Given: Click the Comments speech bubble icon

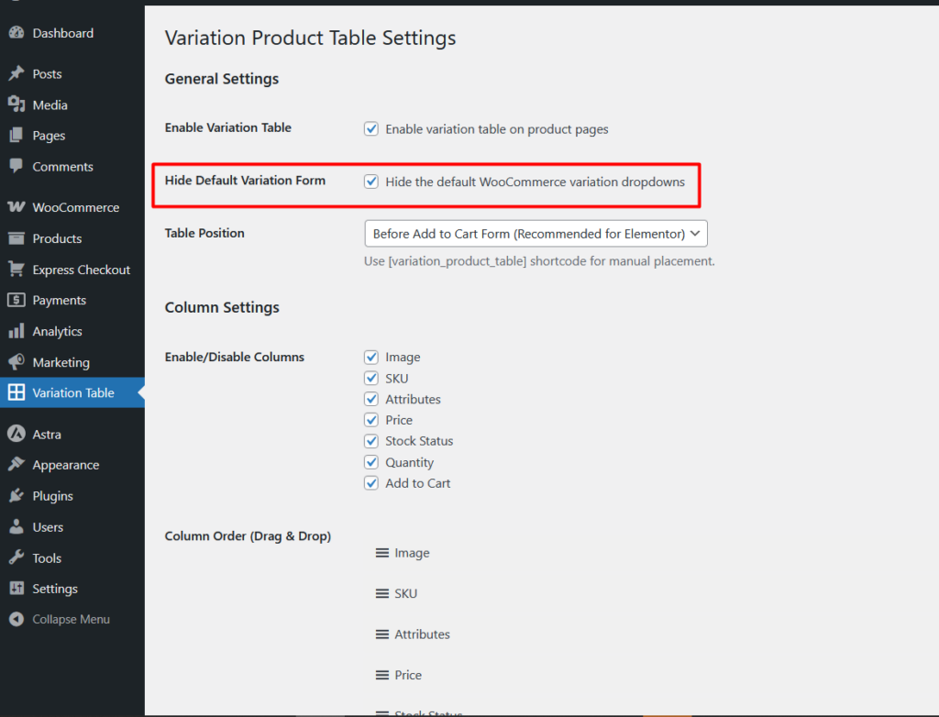Looking at the screenshot, I should (x=16, y=166).
